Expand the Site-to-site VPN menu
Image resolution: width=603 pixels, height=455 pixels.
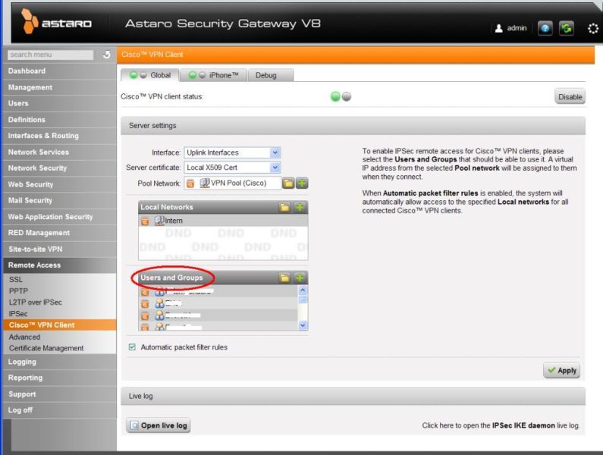pos(60,249)
